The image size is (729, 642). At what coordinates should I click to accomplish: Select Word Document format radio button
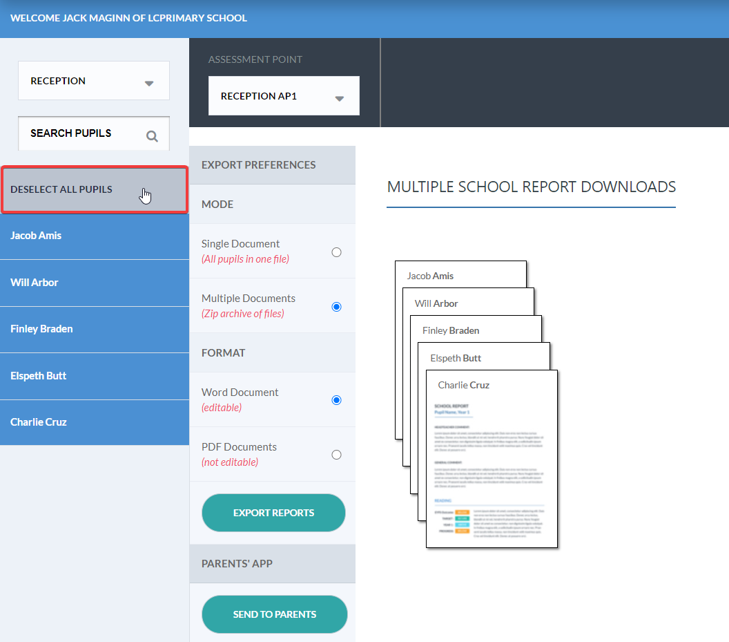coord(337,400)
